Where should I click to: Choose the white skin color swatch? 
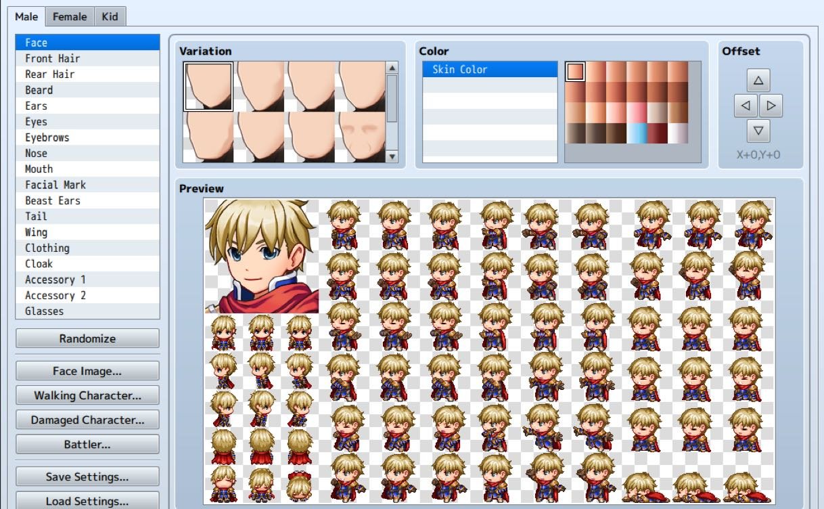pos(677,133)
